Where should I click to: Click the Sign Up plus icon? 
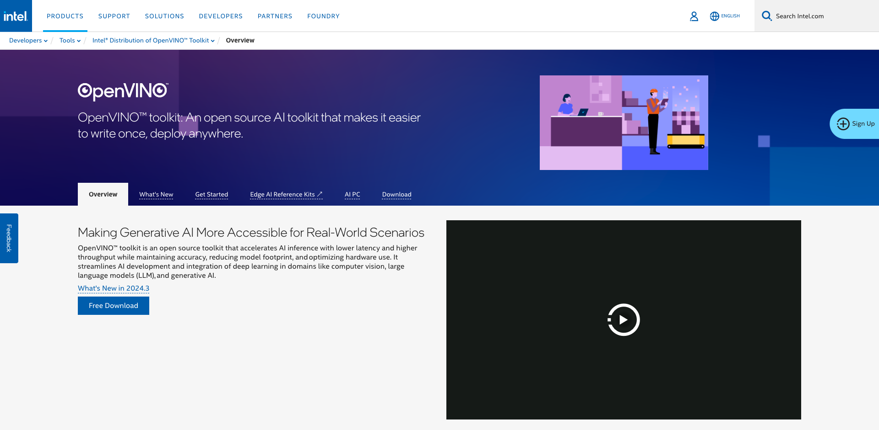(843, 124)
